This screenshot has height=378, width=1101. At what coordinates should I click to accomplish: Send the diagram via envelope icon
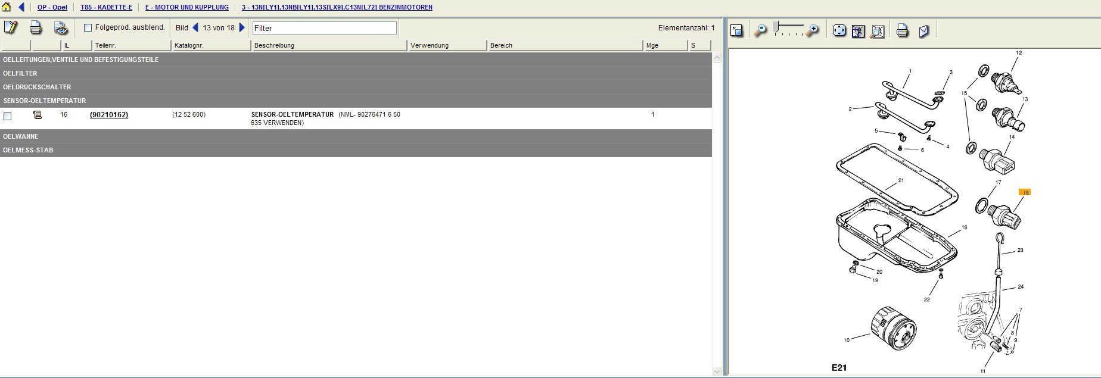(923, 30)
